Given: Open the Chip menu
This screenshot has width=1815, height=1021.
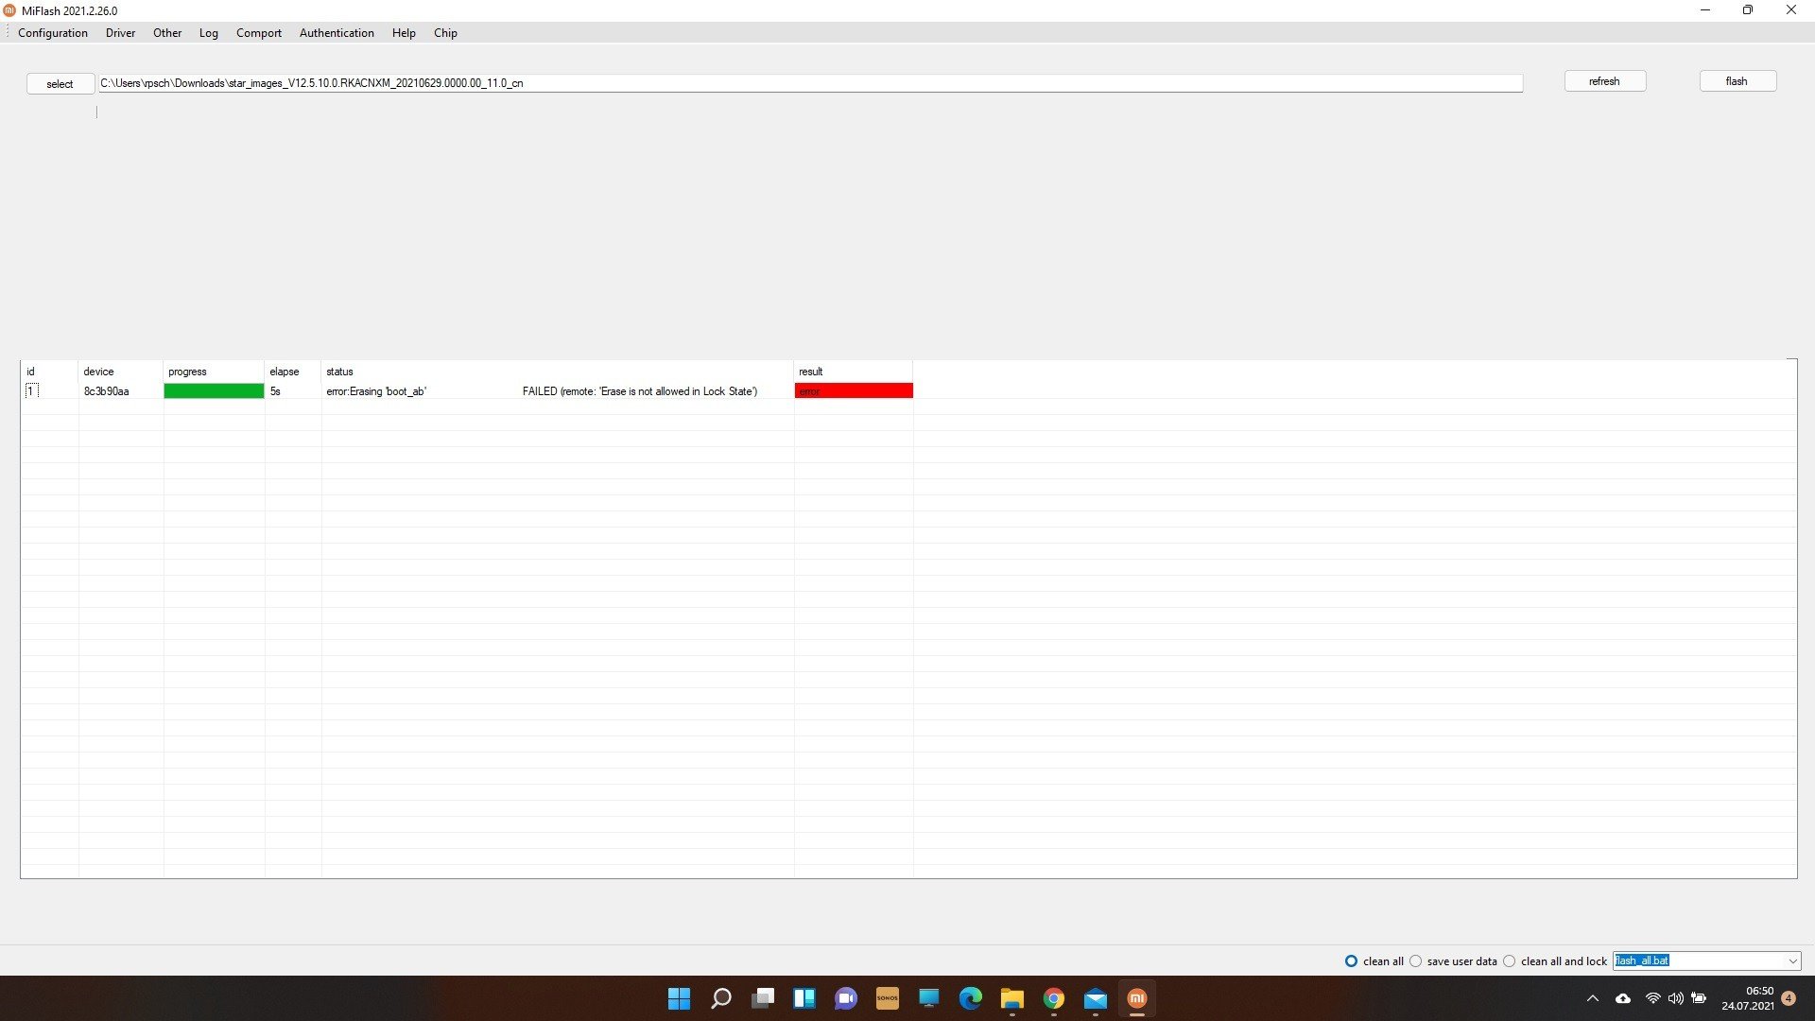Looking at the screenshot, I should pyautogui.click(x=445, y=32).
